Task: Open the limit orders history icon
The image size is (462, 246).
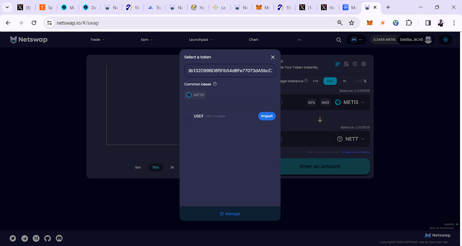Action: (346, 64)
